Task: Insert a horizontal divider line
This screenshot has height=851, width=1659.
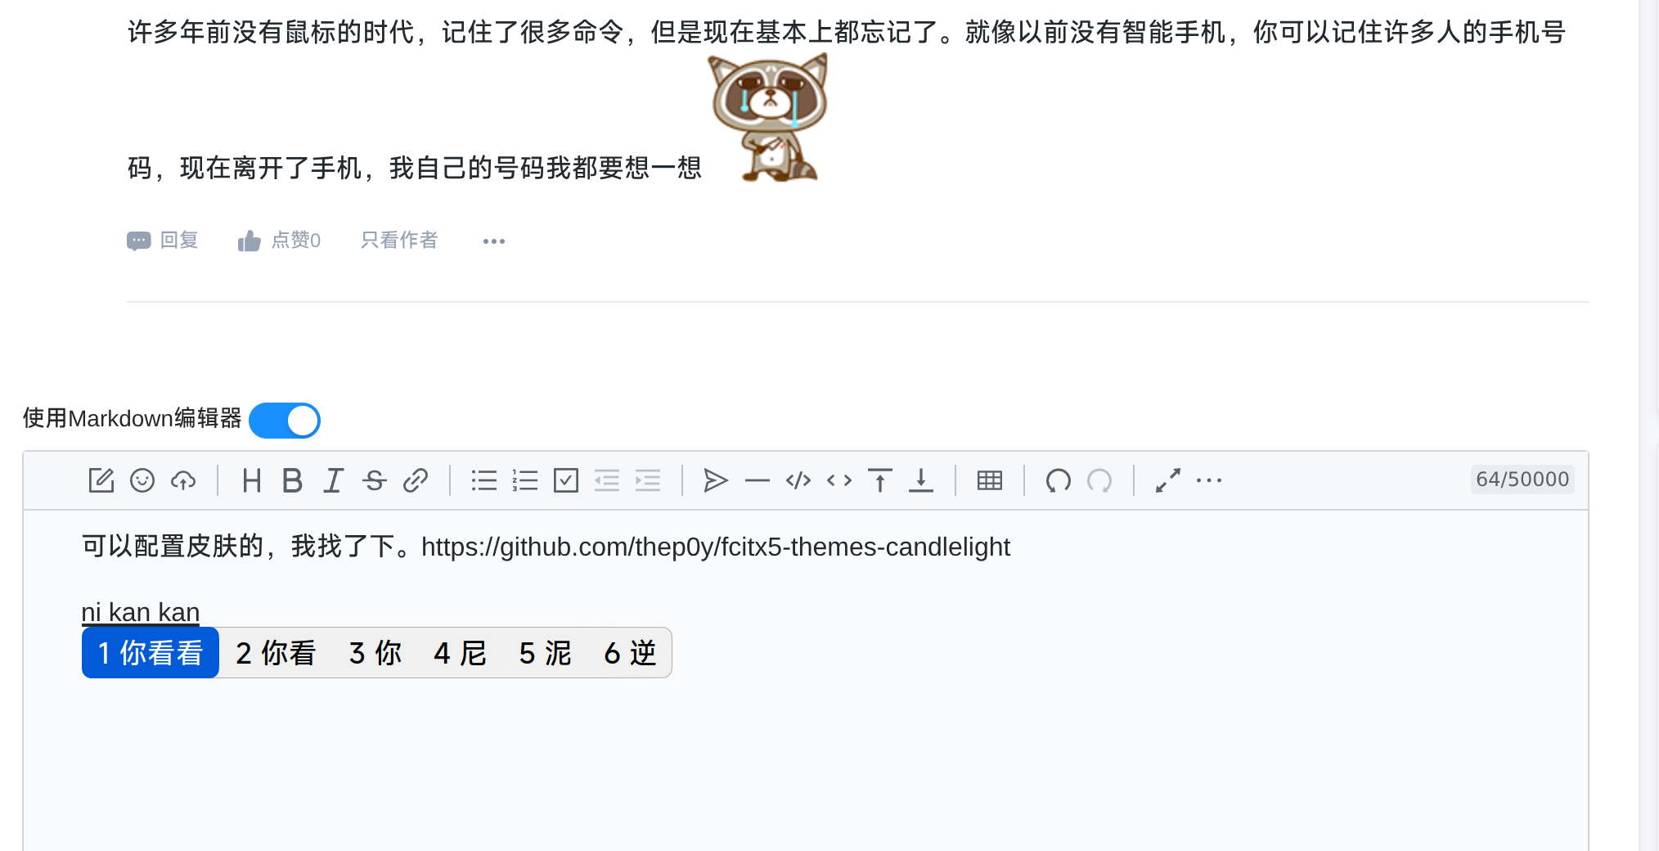Action: (758, 480)
